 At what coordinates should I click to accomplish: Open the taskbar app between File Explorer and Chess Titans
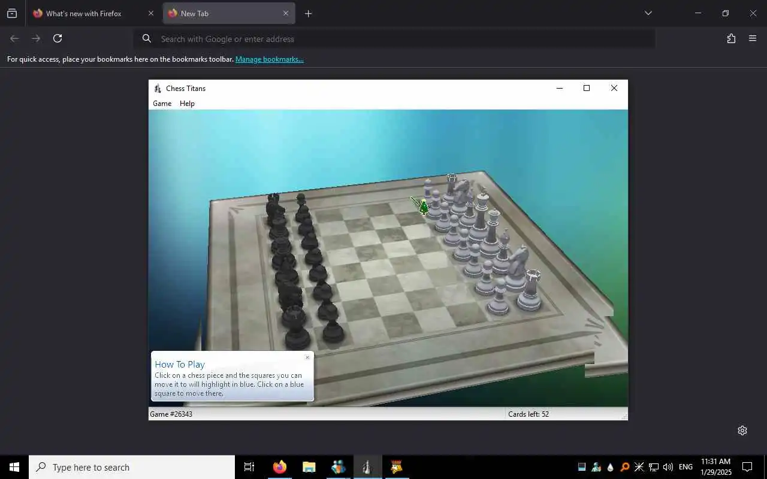click(x=338, y=467)
